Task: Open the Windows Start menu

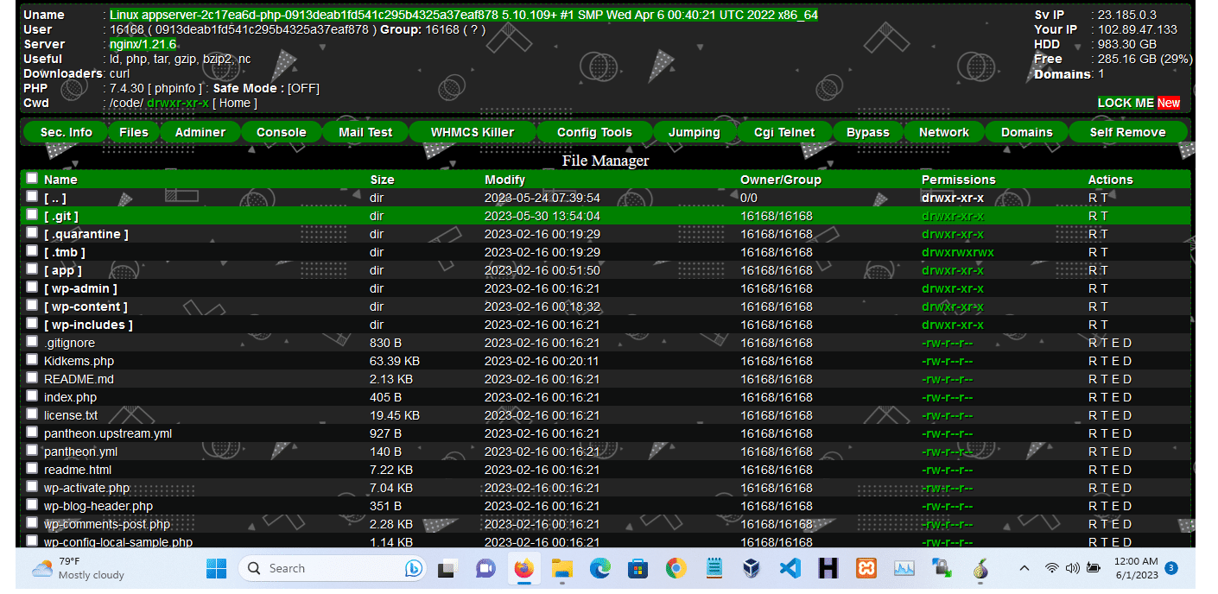Action: tap(216, 568)
